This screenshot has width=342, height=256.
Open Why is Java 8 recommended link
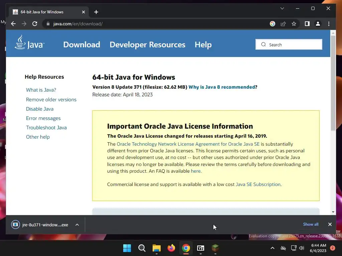(x=222, y=87)
